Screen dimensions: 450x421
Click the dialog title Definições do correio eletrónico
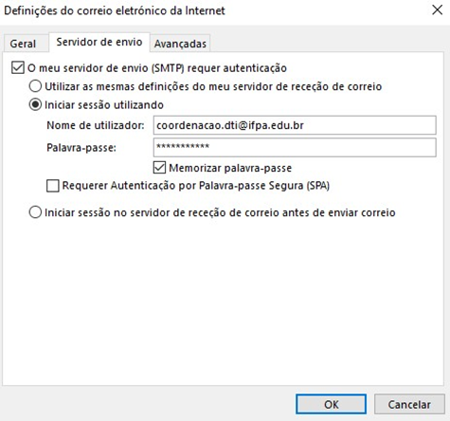coord(115,10)
